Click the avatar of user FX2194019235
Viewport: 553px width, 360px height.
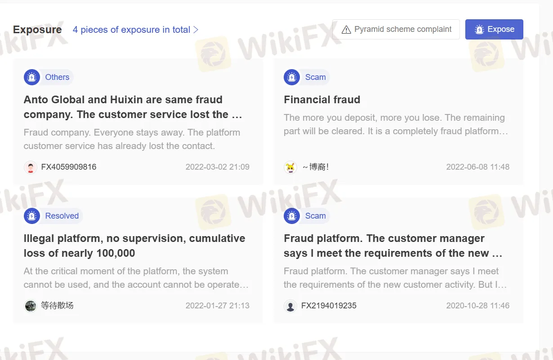(x=290, y=305)
